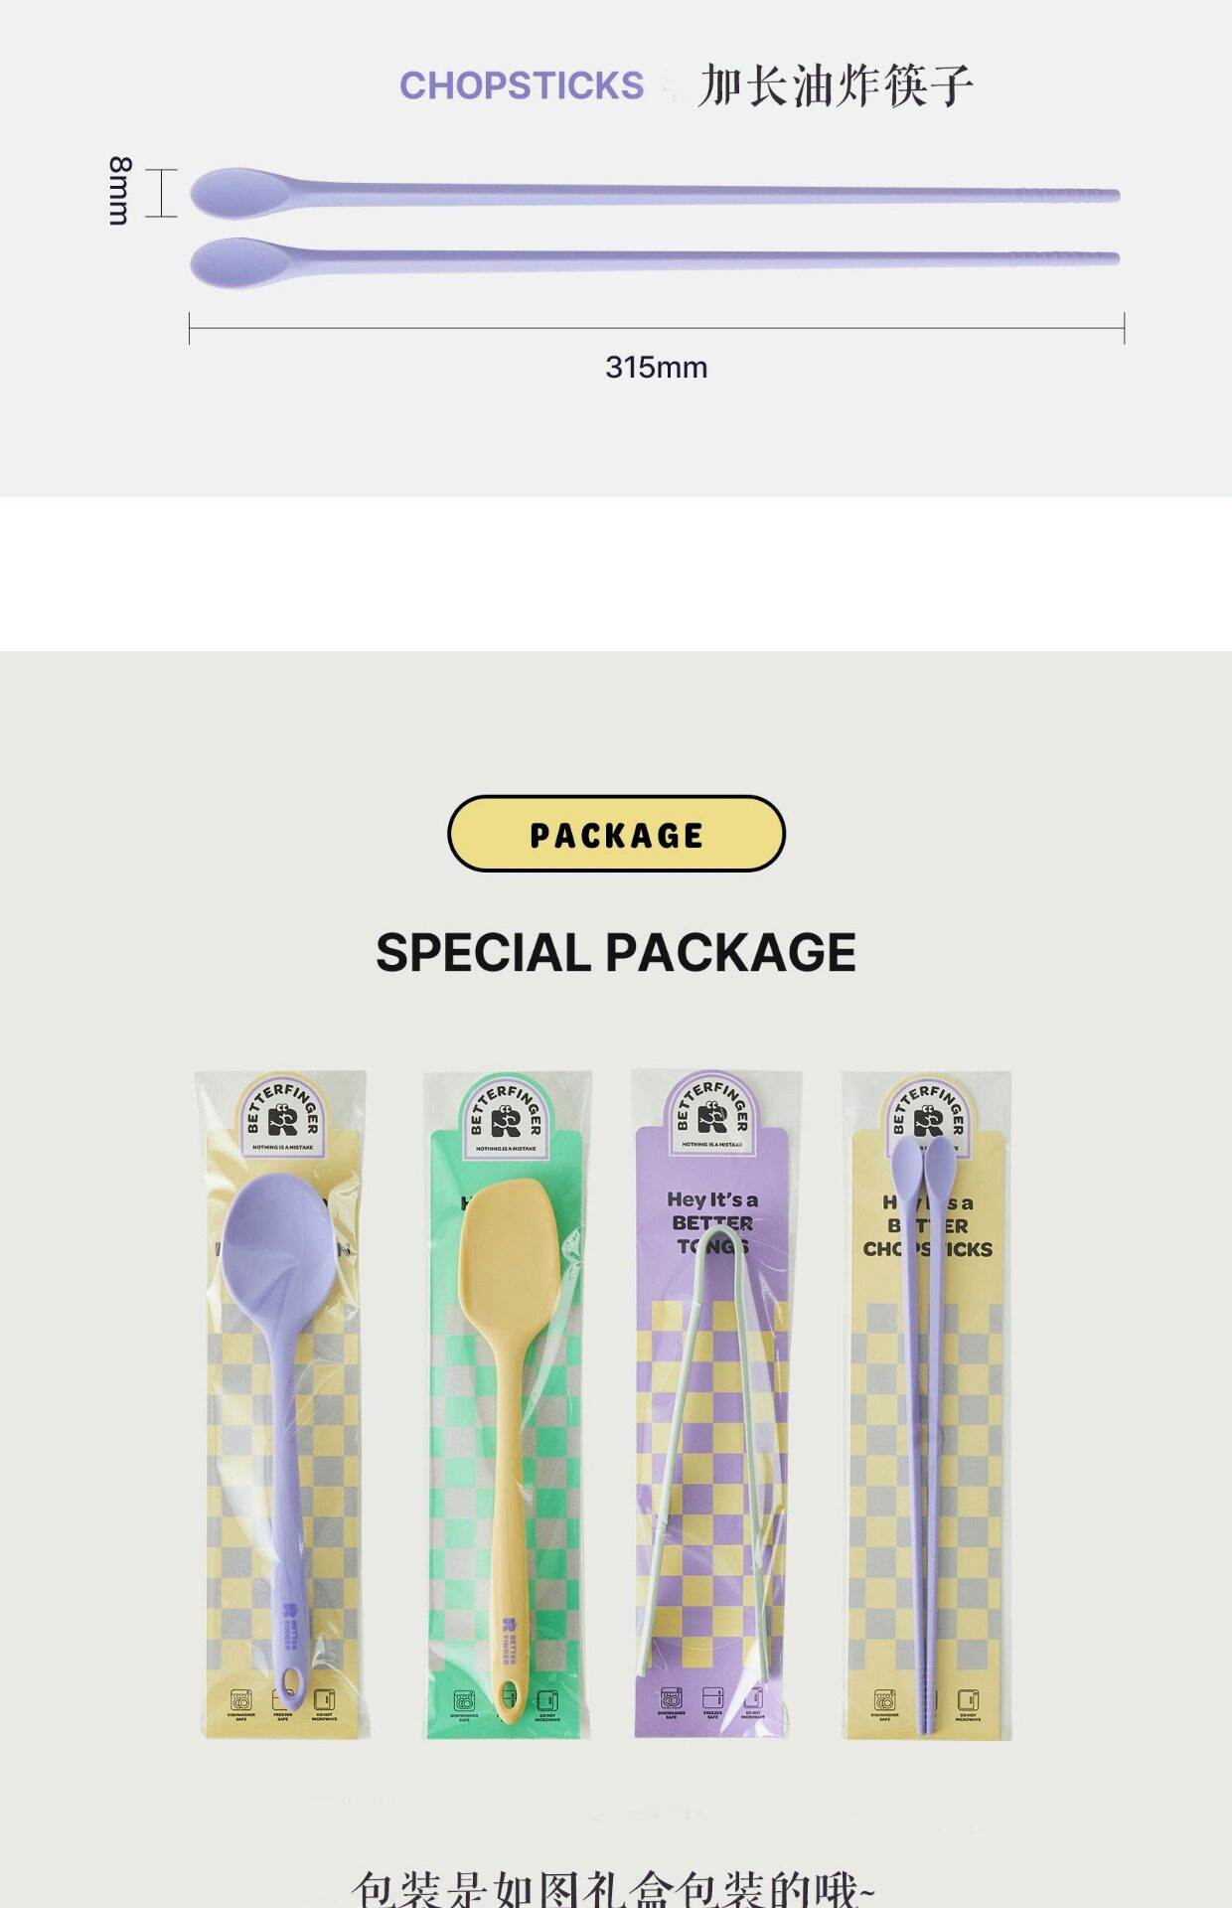Click dishwasher safe icon on spoon package

pos(241,1703)
